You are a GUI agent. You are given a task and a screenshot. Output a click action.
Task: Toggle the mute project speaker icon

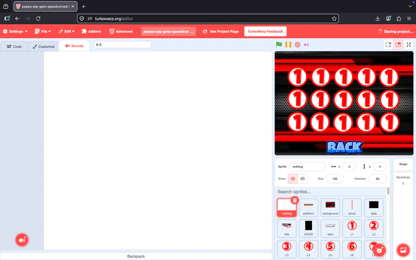[306, 45]
